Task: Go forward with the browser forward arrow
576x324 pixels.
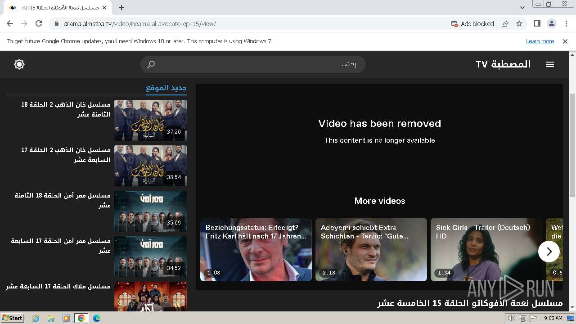Action: tap(24, 23)
